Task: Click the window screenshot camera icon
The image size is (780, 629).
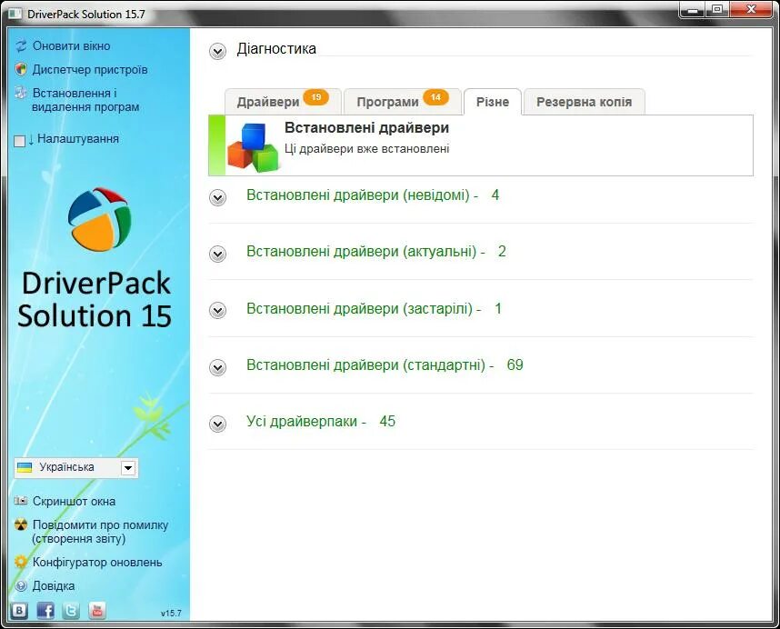Action: point(21,501)
